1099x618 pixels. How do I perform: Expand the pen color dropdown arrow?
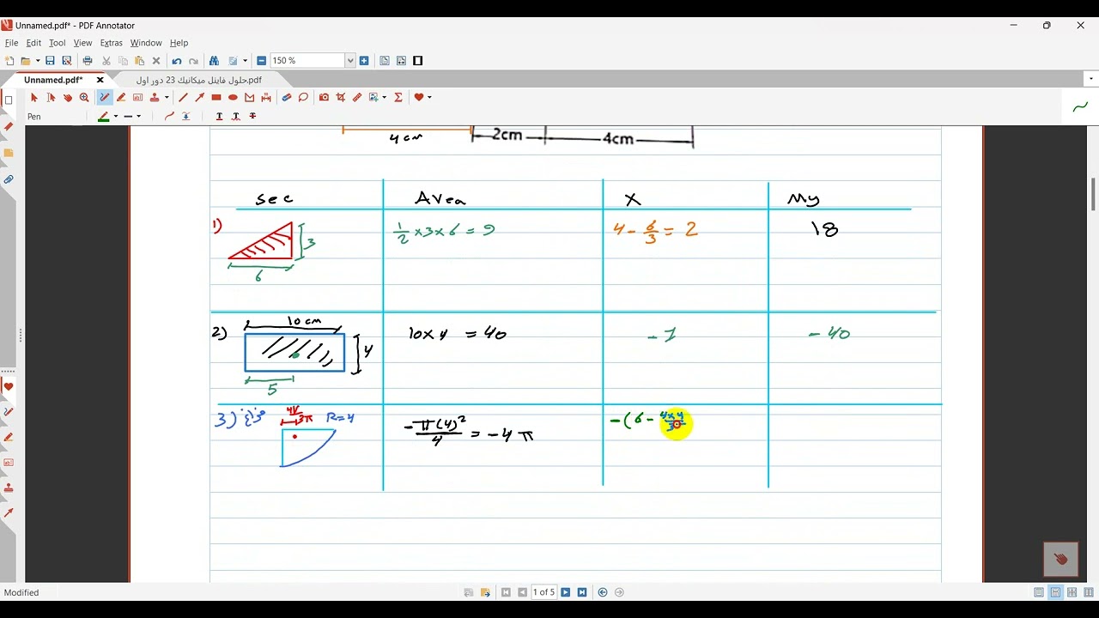(116, 117)
